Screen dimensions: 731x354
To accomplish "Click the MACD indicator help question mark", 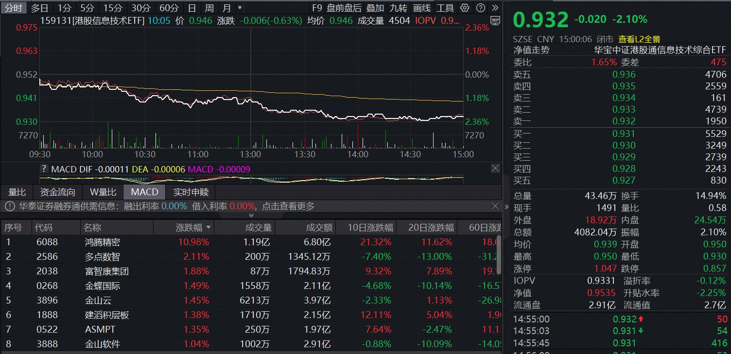I will pyautogui.click(x=44, y=169).
